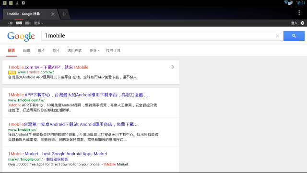307x173 pixels.
Task: Click 搜尋 in the top black bar
Action: pos(19,23)
